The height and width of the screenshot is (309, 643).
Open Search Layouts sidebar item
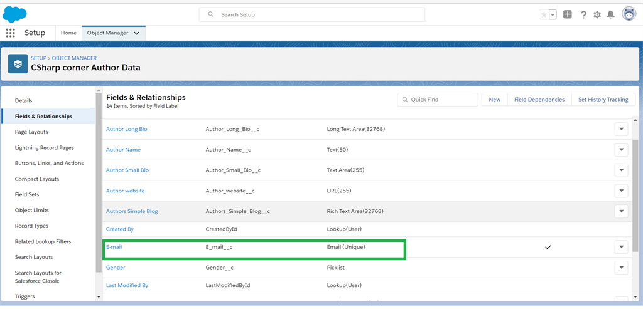[34, 257]
